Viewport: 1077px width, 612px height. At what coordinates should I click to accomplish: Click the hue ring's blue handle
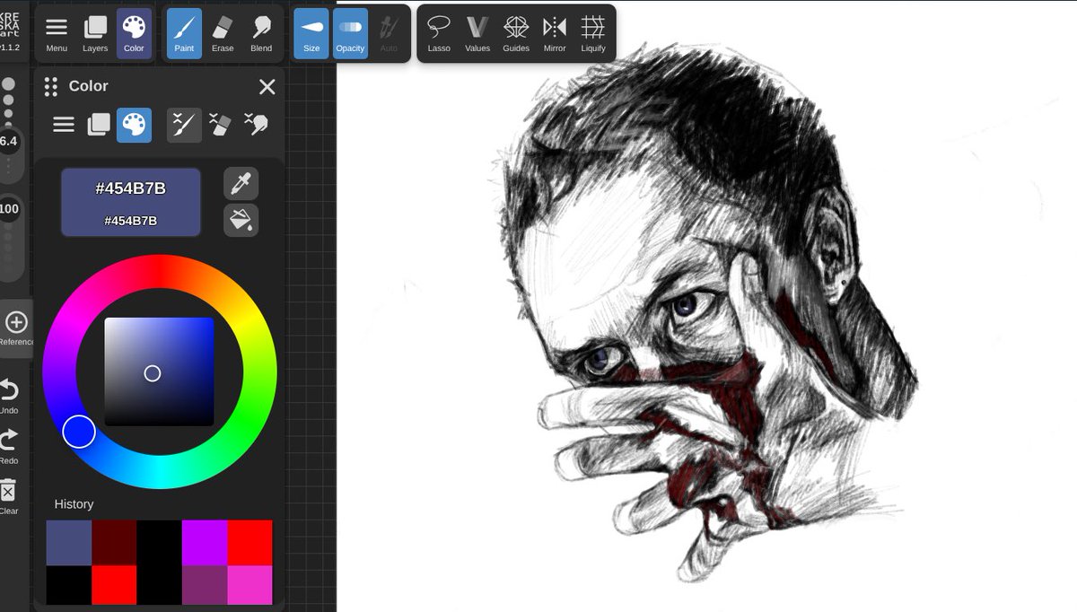pyautogui.click(x=79, y=432)
